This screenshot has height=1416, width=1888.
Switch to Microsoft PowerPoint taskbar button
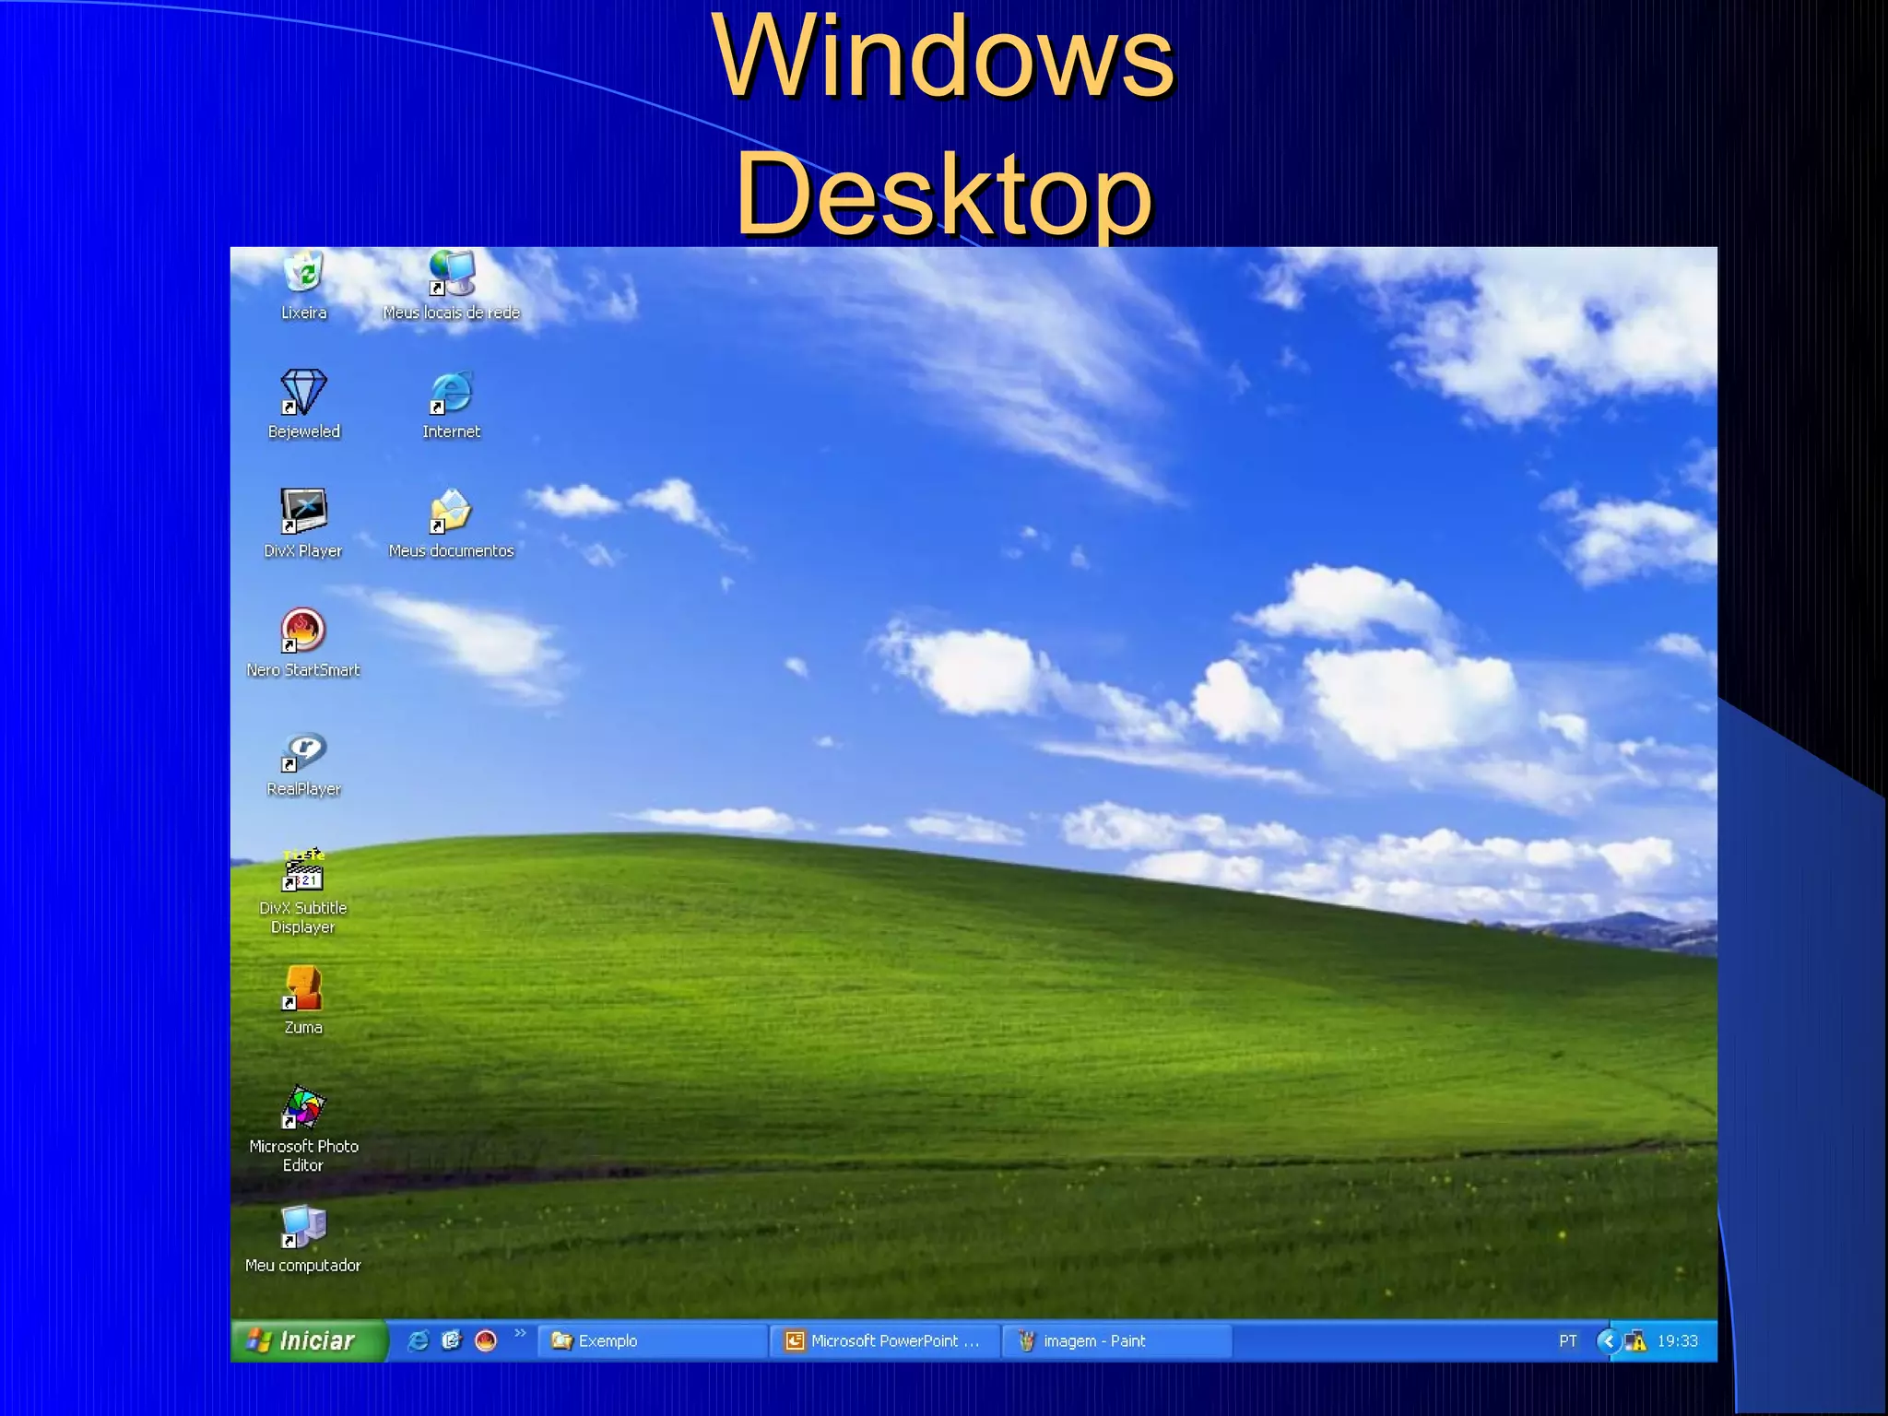pos(885,1340)
